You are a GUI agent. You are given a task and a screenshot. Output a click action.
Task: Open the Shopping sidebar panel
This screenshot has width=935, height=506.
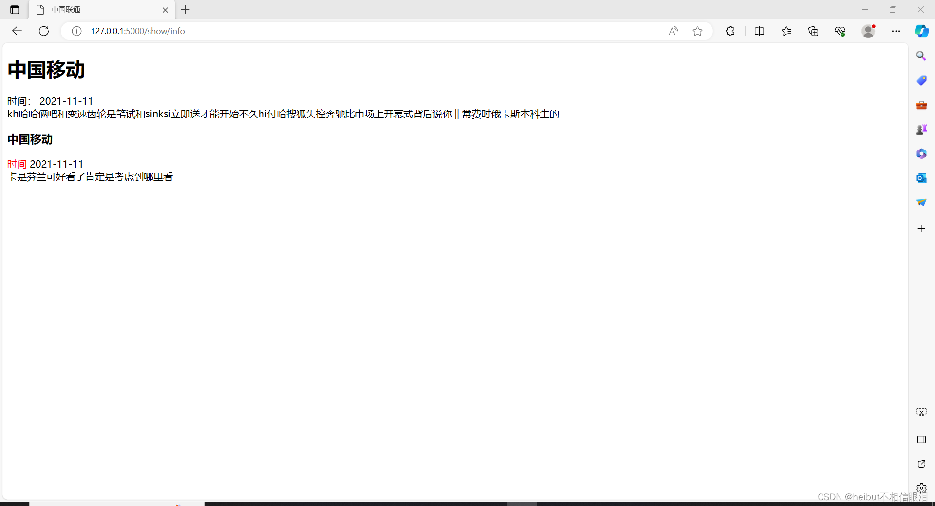tap(921, 80)
